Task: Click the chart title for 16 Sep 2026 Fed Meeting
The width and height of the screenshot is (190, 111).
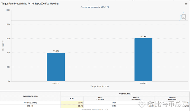Action: (30, 4)
